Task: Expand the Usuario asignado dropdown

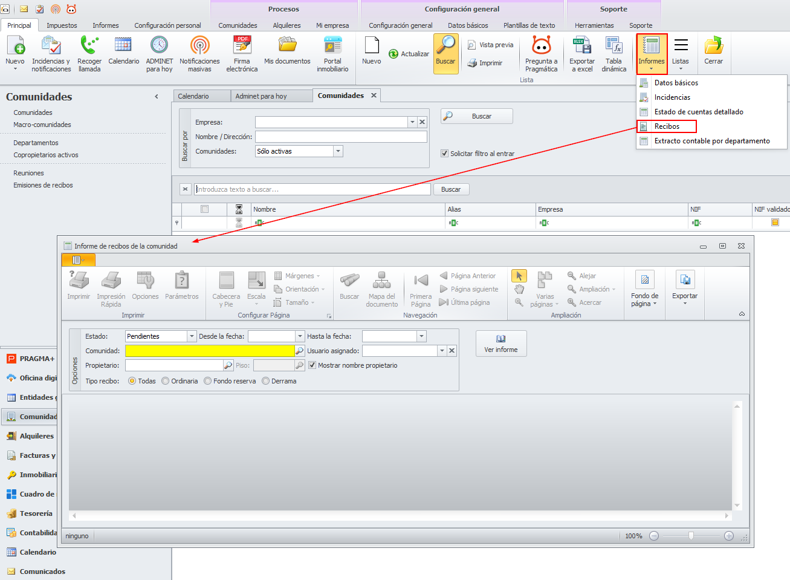Action: [x=442, y=351]
